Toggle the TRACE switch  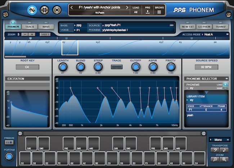tap(116, 67)
